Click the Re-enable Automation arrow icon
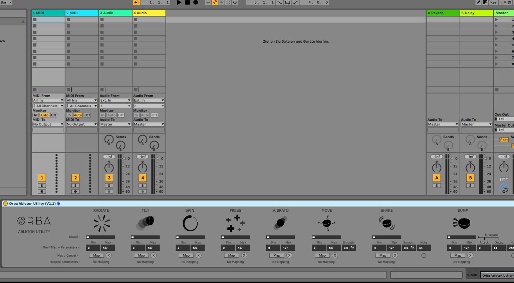This screenshot has width=514, height=283. coord(221,2)
